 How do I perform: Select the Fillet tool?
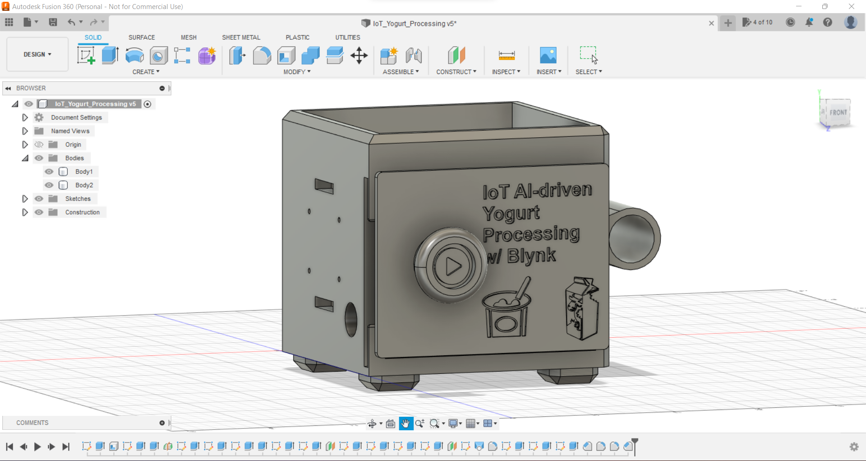[262, 56]
